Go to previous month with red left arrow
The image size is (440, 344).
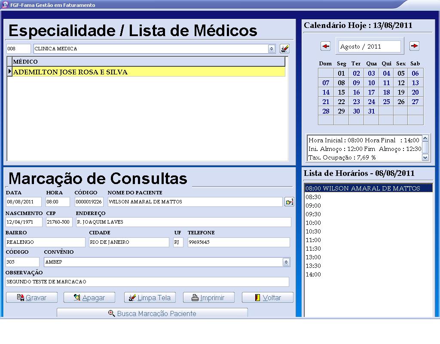point(326,46)
